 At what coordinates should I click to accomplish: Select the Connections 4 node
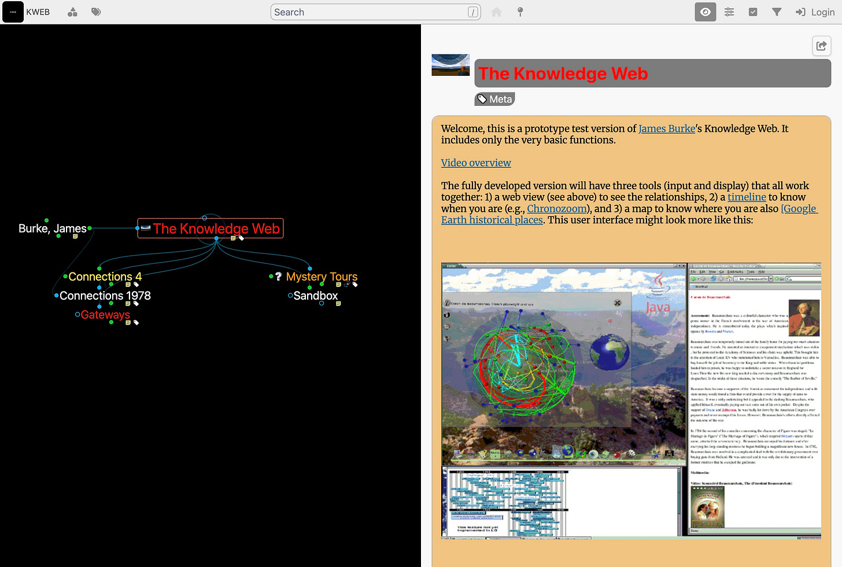105,277
